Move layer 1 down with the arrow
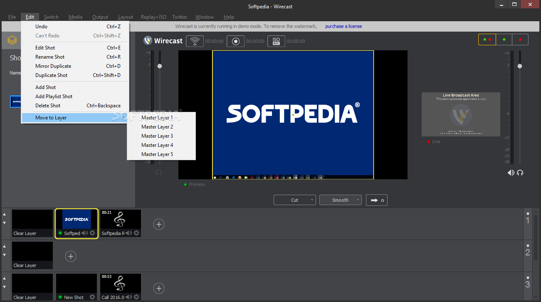541x302 pixels. pyautogui.click(x=5, y=223)
